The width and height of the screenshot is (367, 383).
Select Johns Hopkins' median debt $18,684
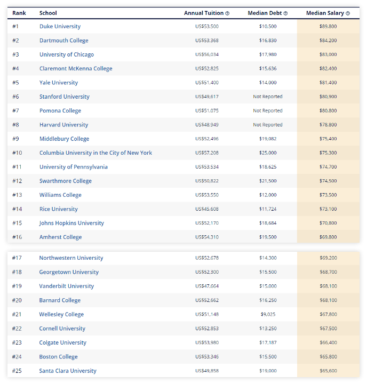coord(268,223)
